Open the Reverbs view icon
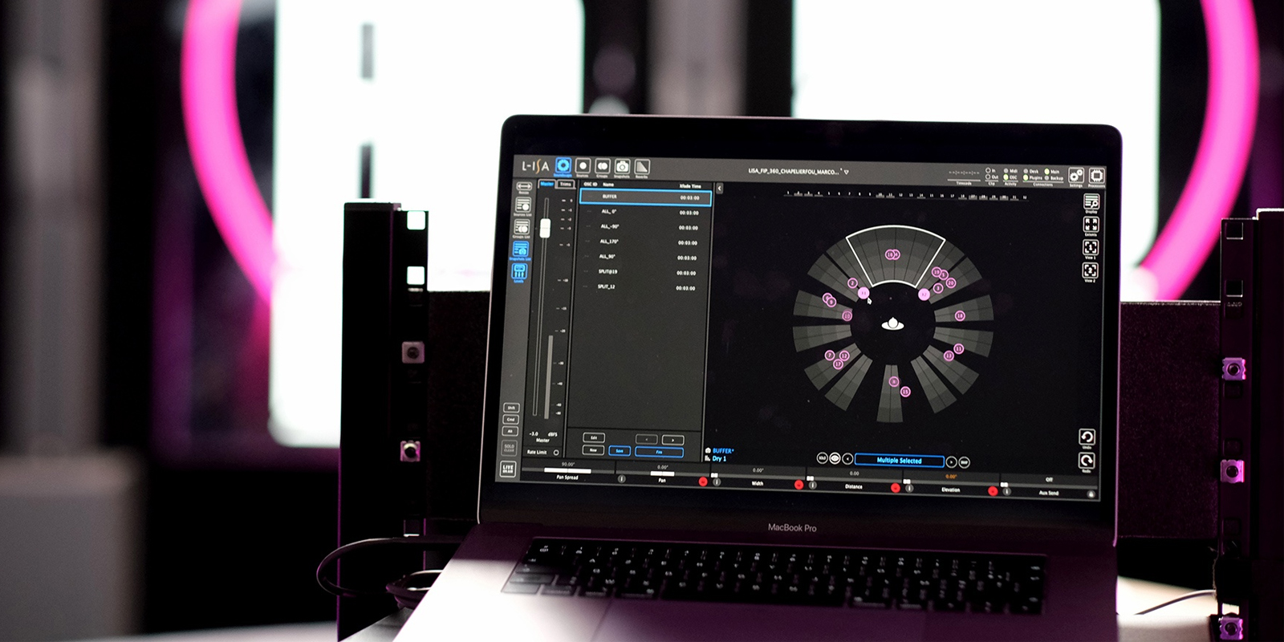Screen dimensions: 1284x642 pyautogui.click(x=642, y=167)
